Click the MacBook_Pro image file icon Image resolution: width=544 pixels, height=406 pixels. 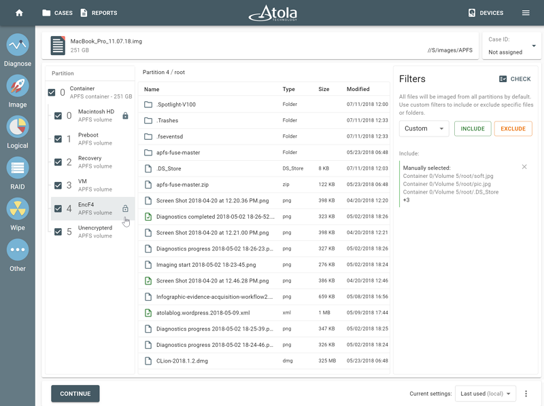(58, 45)
